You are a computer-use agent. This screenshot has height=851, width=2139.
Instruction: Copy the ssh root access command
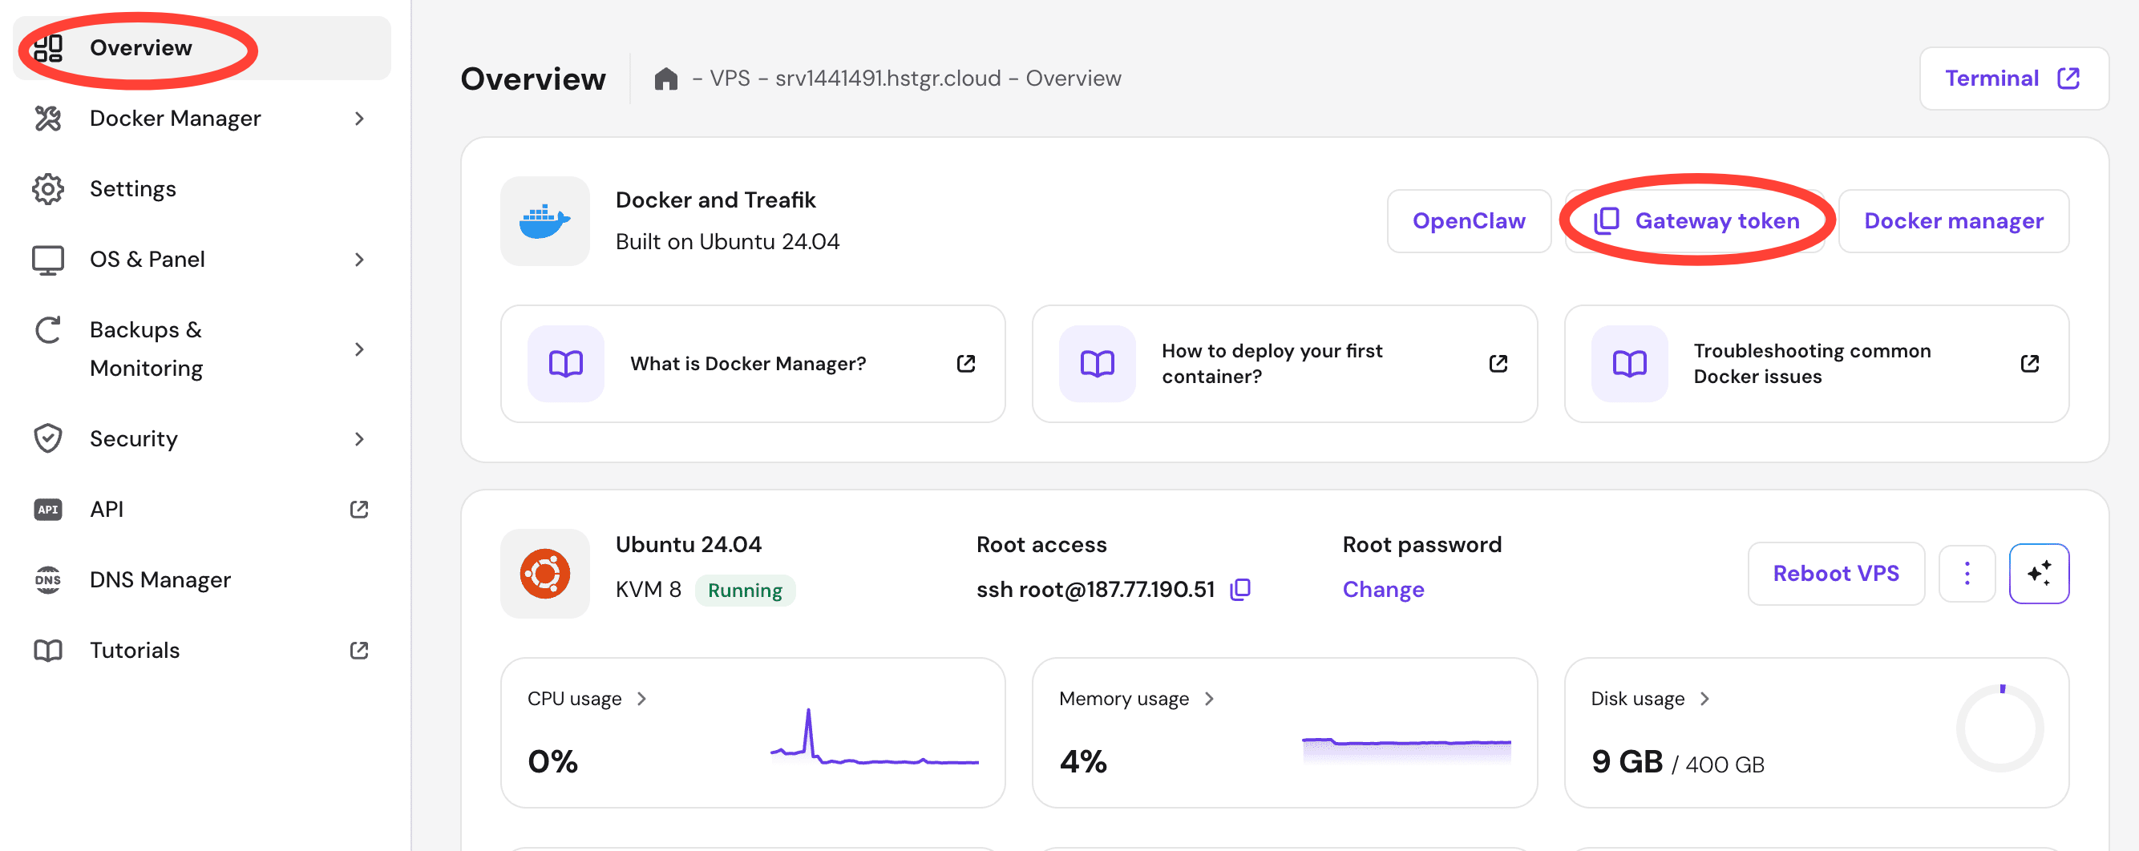click(x=1240, y=590)
